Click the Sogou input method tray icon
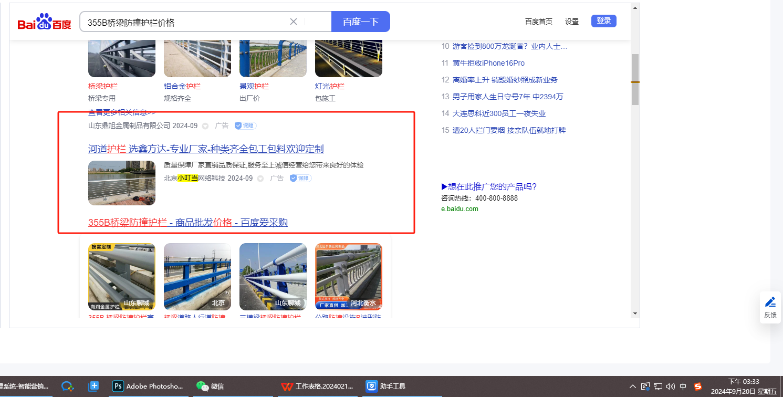Image resolution: width=783 pixels, height=397 pixels. [698, 386]
